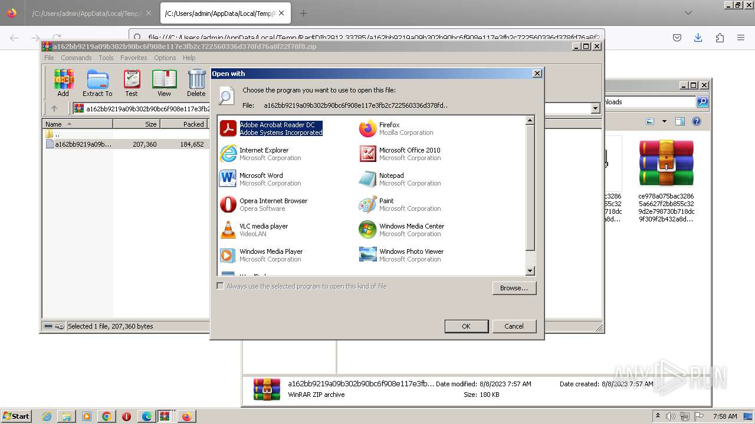Open Firefox list all tabs dropdown
Screen dimensions: 755x424
click(x=688, y=13)
